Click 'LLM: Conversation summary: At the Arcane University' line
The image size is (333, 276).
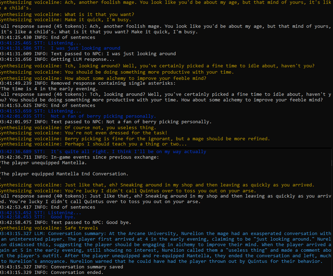(x=166, y=234)
